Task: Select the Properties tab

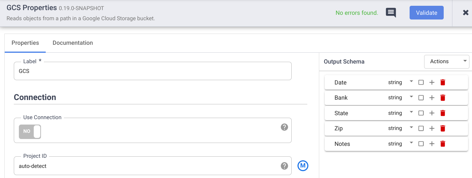Action: coord(25,43)
